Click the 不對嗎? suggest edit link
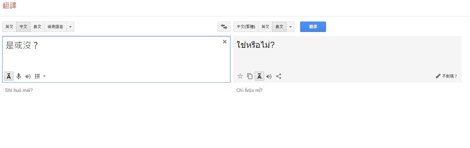This screenshot has height=148, width=470. pos(447,76)
